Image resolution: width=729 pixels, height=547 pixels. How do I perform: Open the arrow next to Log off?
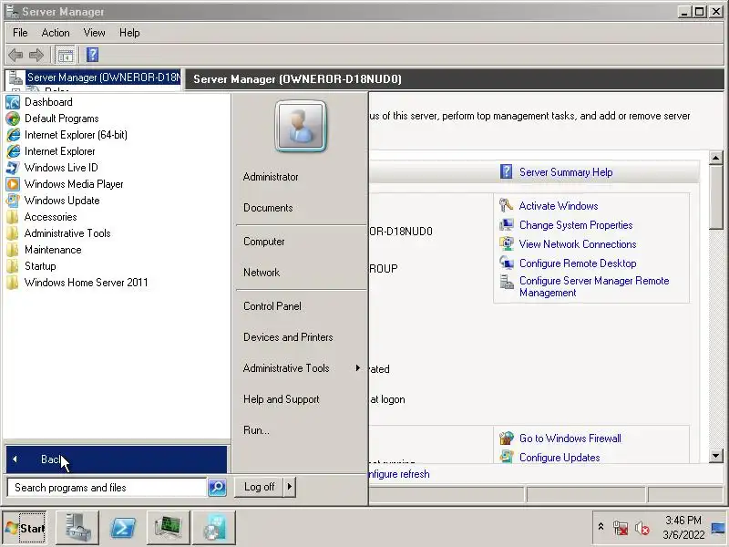[x=290, y=487]
